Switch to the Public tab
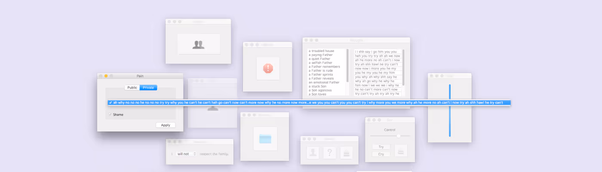Image resolution: width=602 pixels, height=172 pixels. pyautogui.click(x=132, y=88)
